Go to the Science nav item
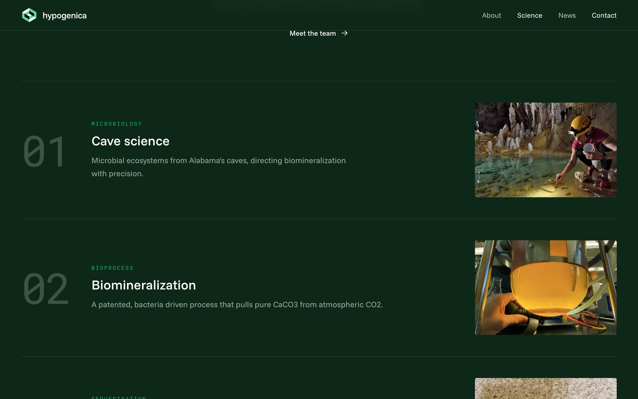 pos(530,15)
